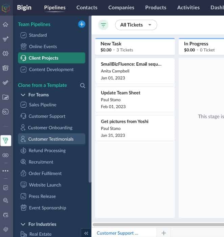Viewport: 224px width, 237px height.
Task: Clone the Customer Testimonials template
Action: tap(52, 139)
